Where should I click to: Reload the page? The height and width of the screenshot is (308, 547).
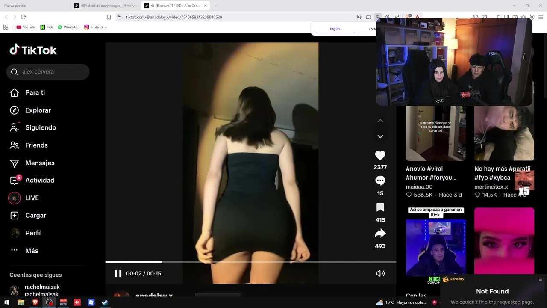pyautogui.click(x=23, y=17)
